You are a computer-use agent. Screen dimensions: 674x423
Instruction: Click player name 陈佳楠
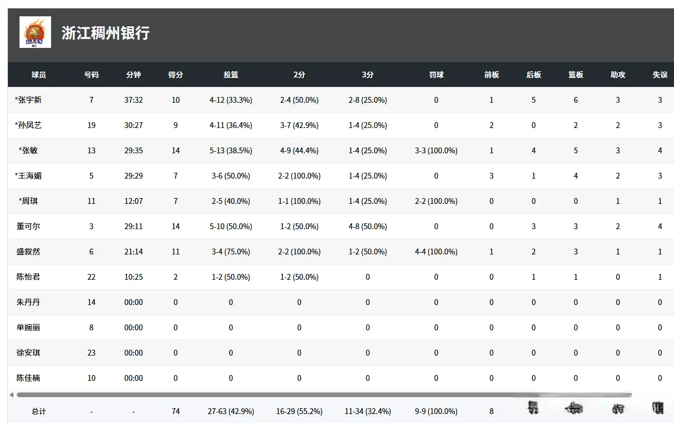tap(28, 378)
